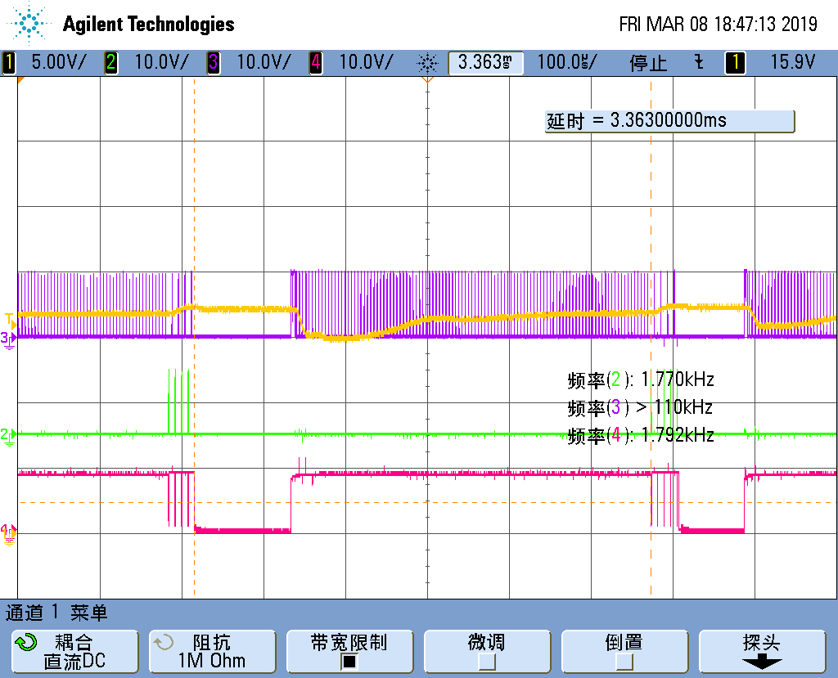The image size is (838, 678).
Task: Click the 通道 1 菜单 title
Action: [56, 613]
